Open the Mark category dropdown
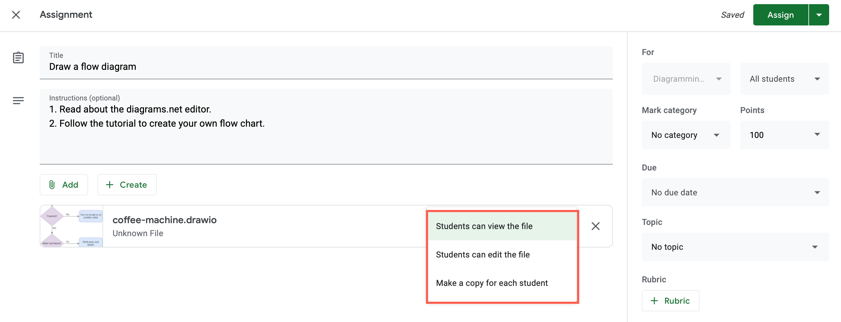The height and width of the screenshot is (322, 841). pos(686,135)
